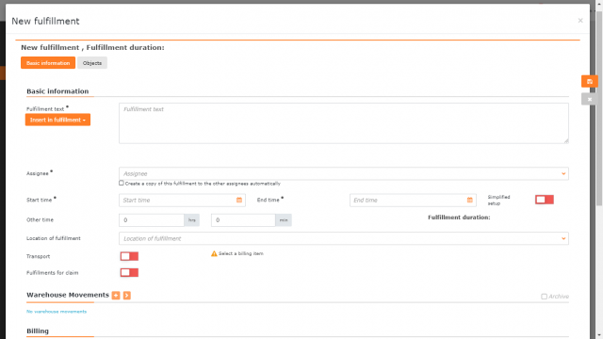Click the Other time hours field
Screen dimensions: 603x339
152,220
